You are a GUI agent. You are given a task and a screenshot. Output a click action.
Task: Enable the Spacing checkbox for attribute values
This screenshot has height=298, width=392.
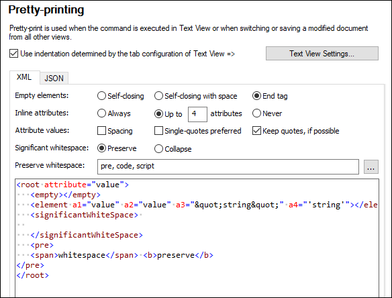(101, 130)
